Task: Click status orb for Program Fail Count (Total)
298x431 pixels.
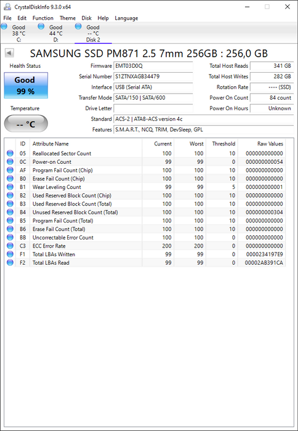Action: pos(10,220)
